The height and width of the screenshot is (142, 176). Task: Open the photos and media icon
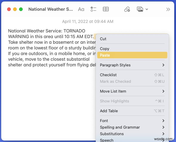140,9
